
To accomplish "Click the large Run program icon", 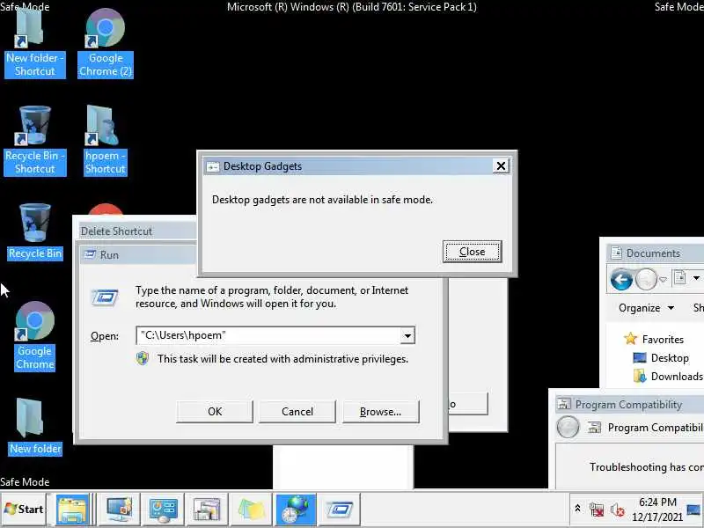I will [105, 297].
